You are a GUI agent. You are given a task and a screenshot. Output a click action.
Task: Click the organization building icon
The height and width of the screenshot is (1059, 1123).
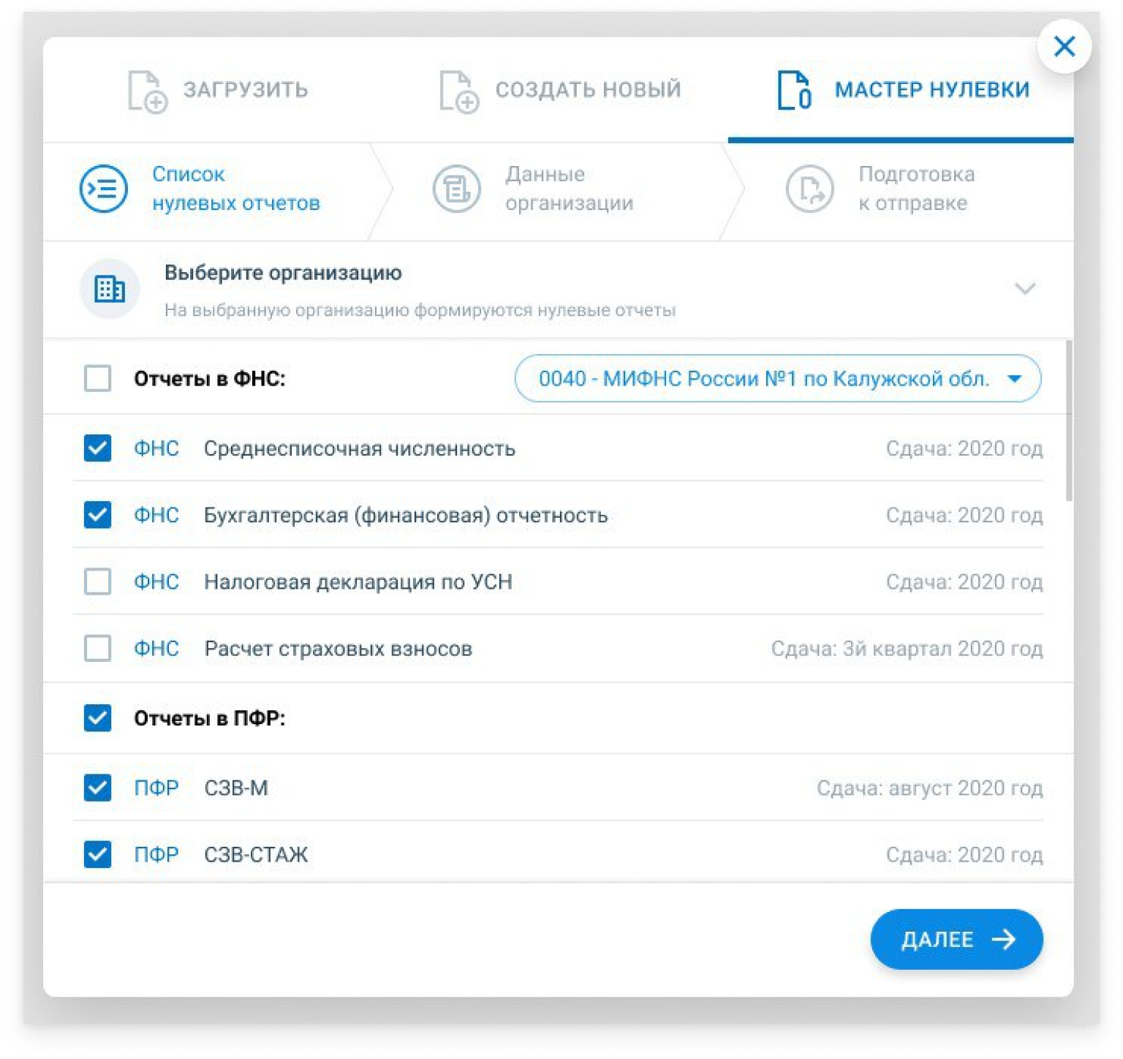tap(110, 289)
